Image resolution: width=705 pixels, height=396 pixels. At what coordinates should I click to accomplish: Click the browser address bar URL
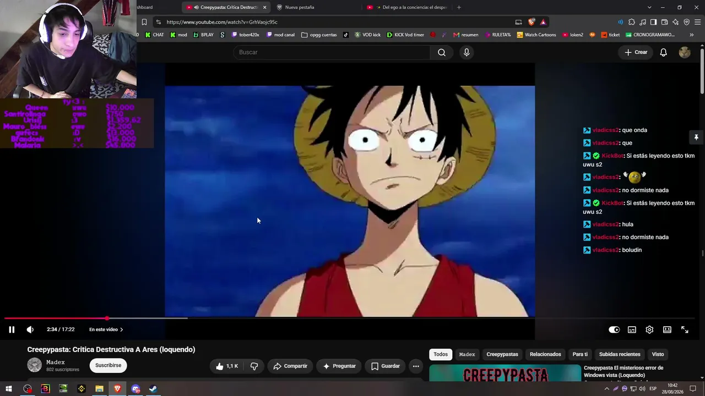pyautogui.click(x=222, y=22)
